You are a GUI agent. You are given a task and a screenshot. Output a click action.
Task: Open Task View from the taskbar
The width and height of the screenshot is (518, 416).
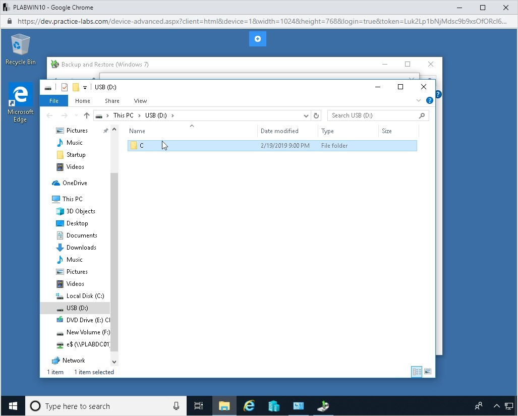coord(199,406)
